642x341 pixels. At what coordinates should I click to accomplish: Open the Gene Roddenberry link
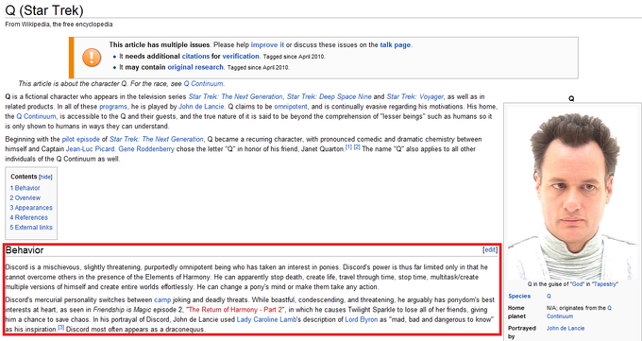pos(146,149)
